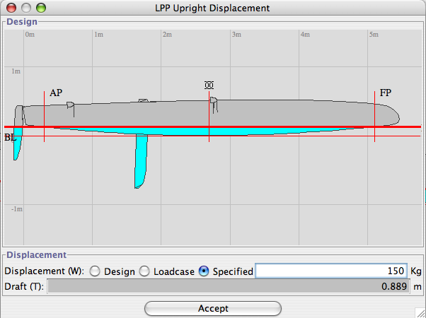
Task: Click the cyan keel fin in the drawing
Action: (x=141, y=161)
